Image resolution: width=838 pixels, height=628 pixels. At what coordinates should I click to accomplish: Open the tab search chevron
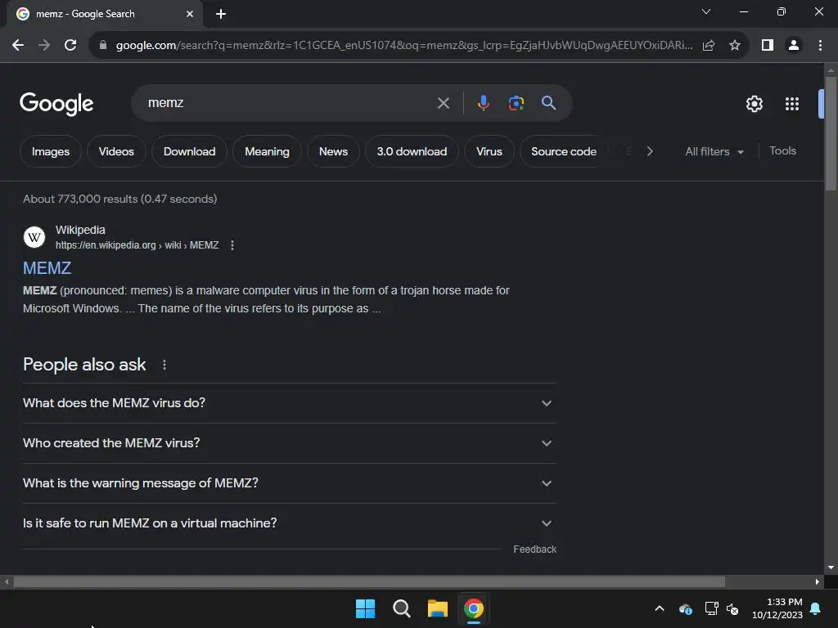706,11
